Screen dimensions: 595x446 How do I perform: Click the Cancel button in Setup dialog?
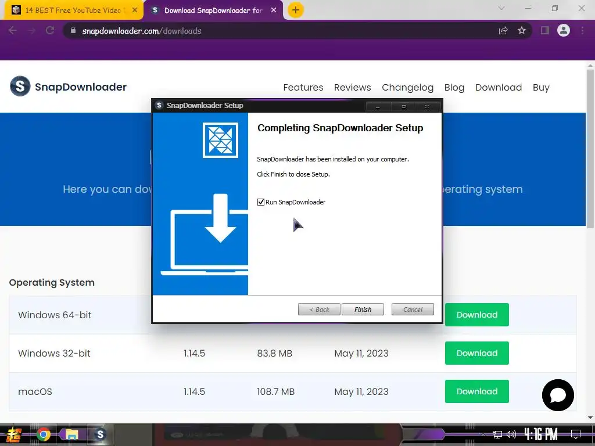click(x=413, y=310)
